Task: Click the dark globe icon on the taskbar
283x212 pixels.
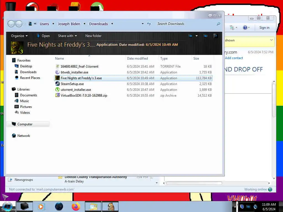Action: click(x=59, y=206)
